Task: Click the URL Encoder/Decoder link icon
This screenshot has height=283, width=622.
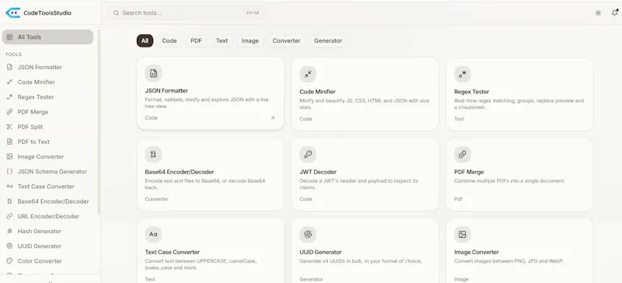Action: click(x=9, y=216)
